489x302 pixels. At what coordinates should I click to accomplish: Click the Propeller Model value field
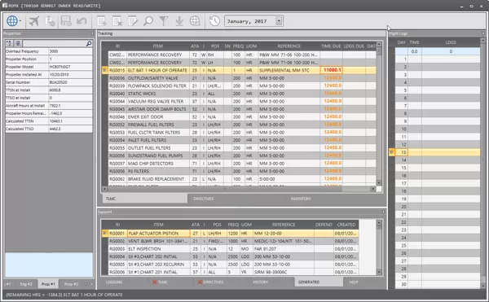click(70, 67)
